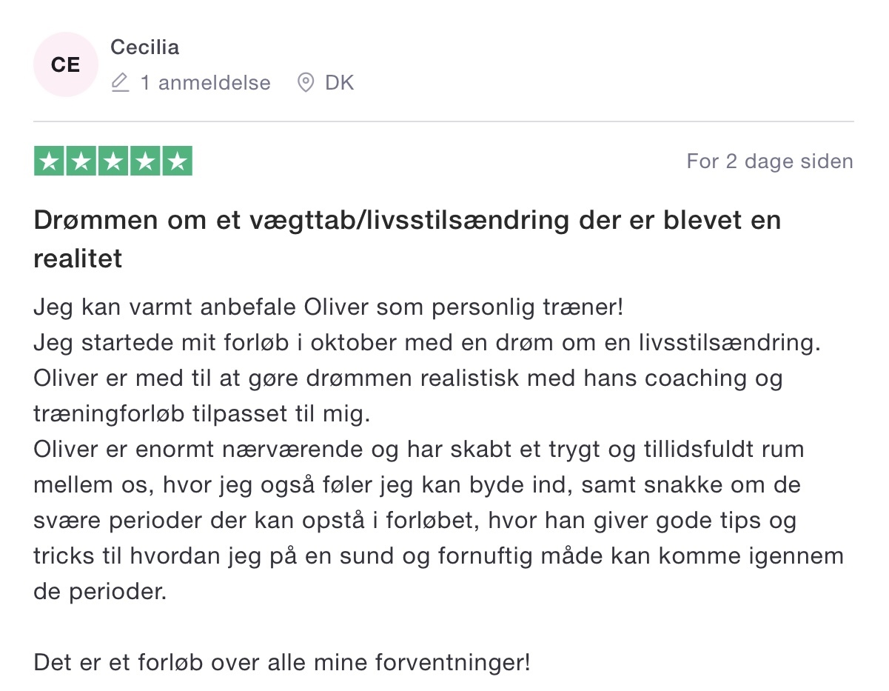Click the sentence recommending Oliver as trainer
Image resolution: width=889 pixels, height=691 pixels.
pyautogui.click(x=329, y=307)
